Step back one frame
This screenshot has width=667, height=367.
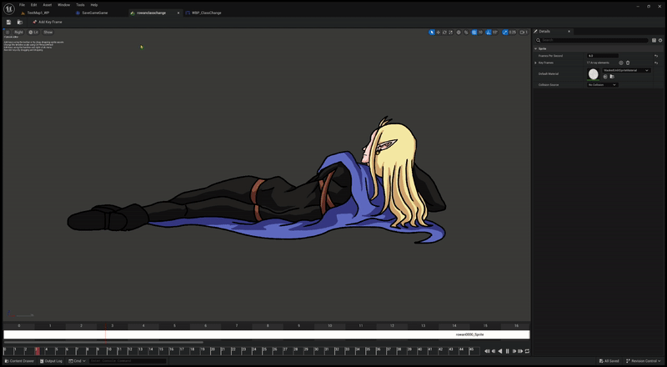(x=494, y=351)
